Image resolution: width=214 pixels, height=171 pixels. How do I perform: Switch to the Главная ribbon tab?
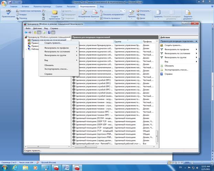tap(14, 7)
